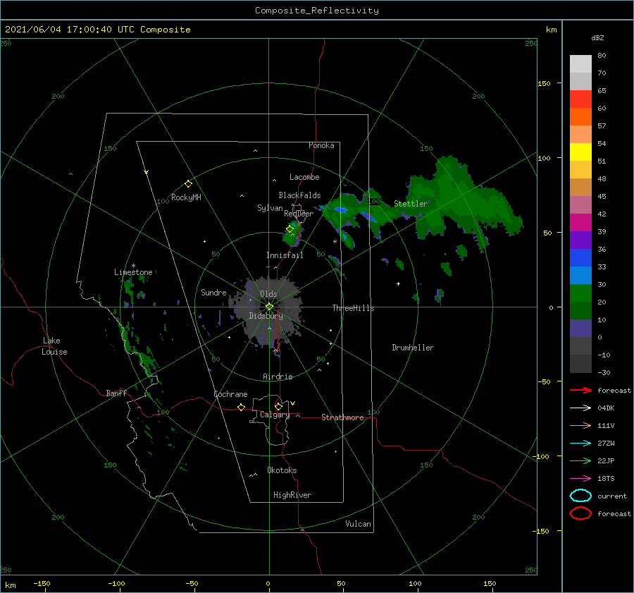The image size is (634, 593).
Task: Click the cyan 27ZW arrow in legend
Action: click(x=580, y=444)
